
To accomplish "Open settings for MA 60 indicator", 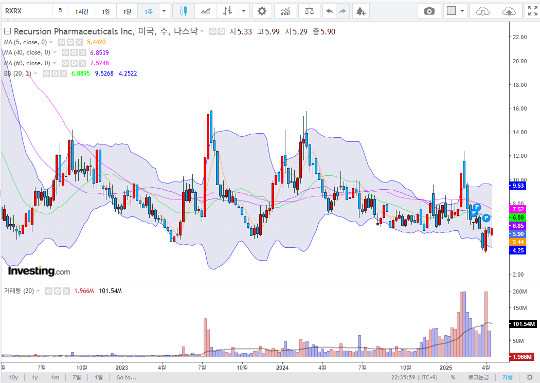I will (74, 63).
